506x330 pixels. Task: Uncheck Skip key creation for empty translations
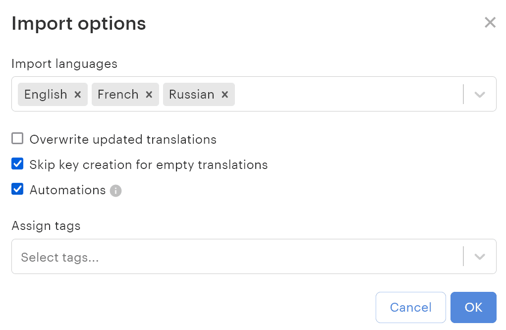18,164
